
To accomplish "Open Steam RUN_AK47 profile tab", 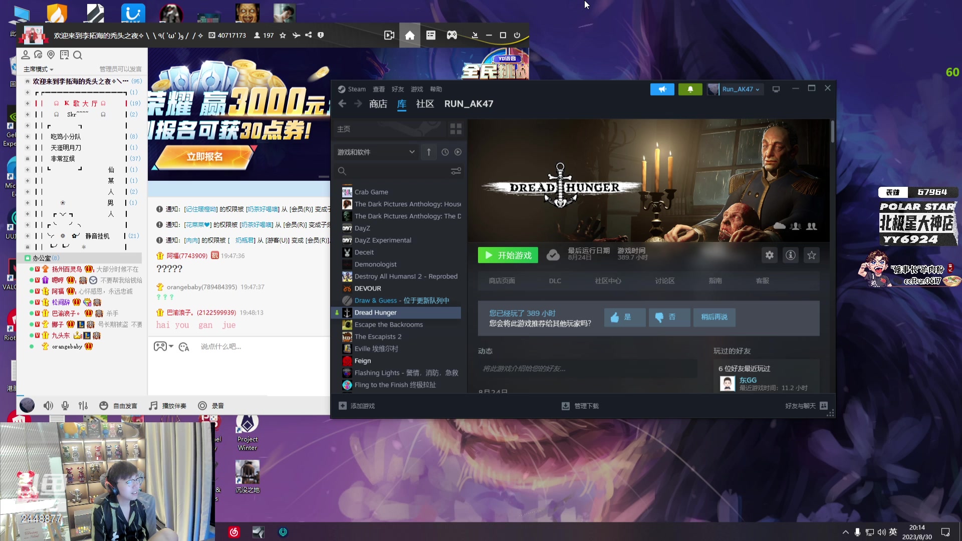I will 469,104.
